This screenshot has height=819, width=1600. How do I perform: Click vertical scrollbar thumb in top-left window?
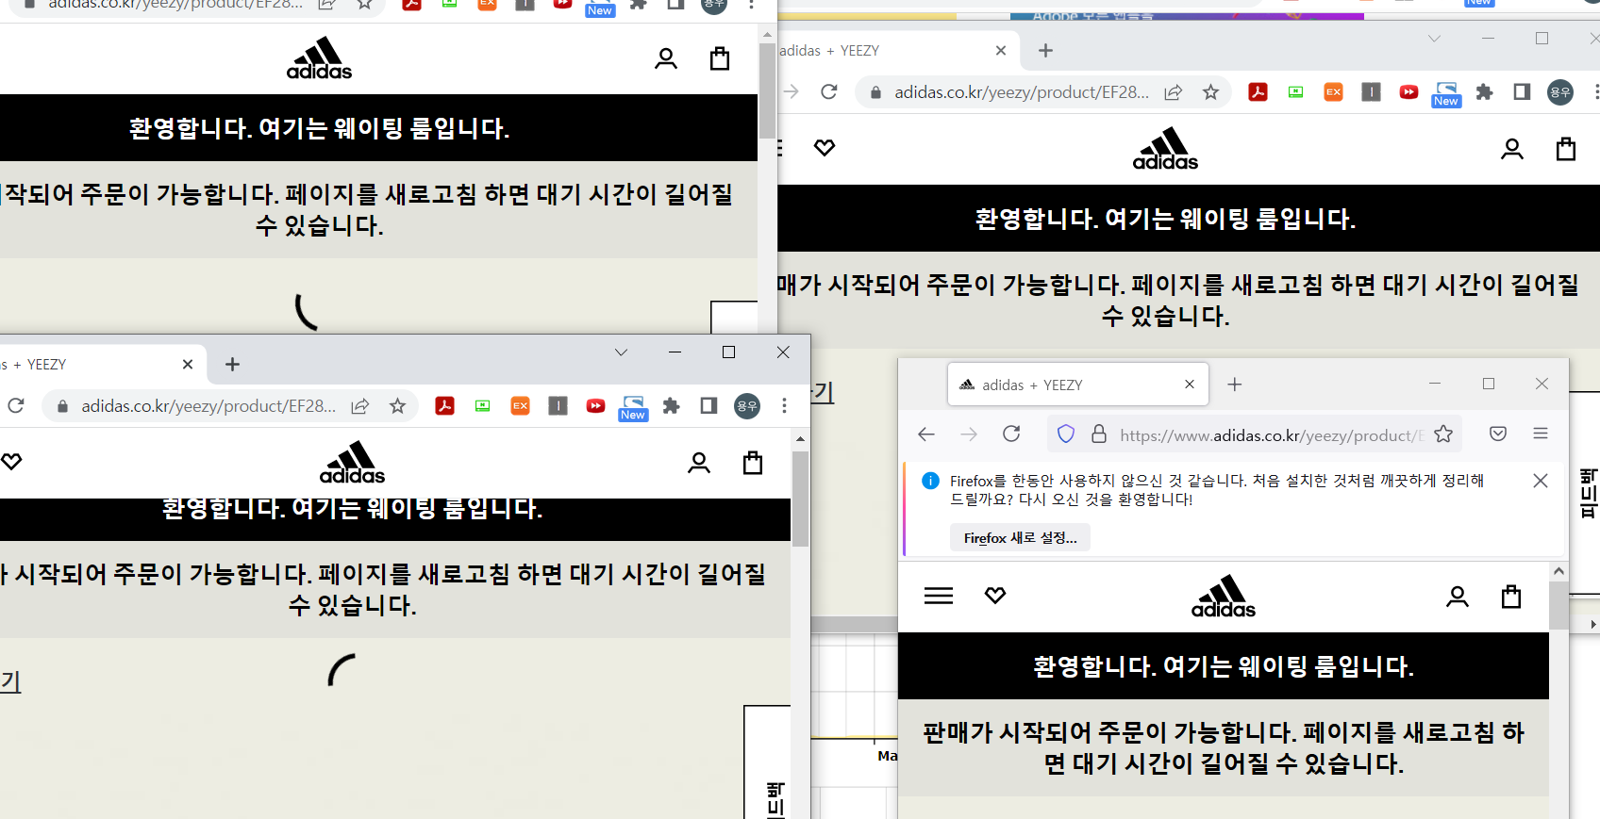767,91
